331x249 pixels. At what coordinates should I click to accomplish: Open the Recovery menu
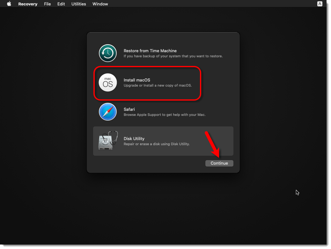(28, 4)
